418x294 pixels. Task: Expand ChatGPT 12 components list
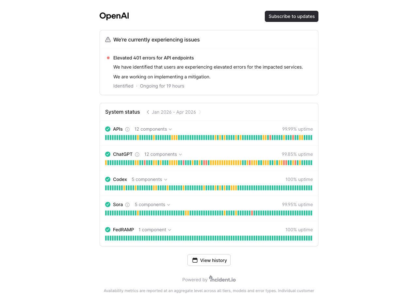click(x=163, y=154)
